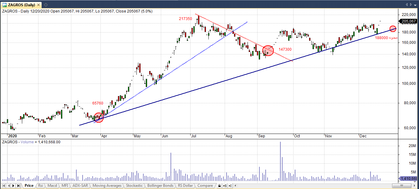Screen dimensions: 419x189
Task: Select the Bollinger Bonds tab
Action: pyautogui.click(x=160, y=186)
